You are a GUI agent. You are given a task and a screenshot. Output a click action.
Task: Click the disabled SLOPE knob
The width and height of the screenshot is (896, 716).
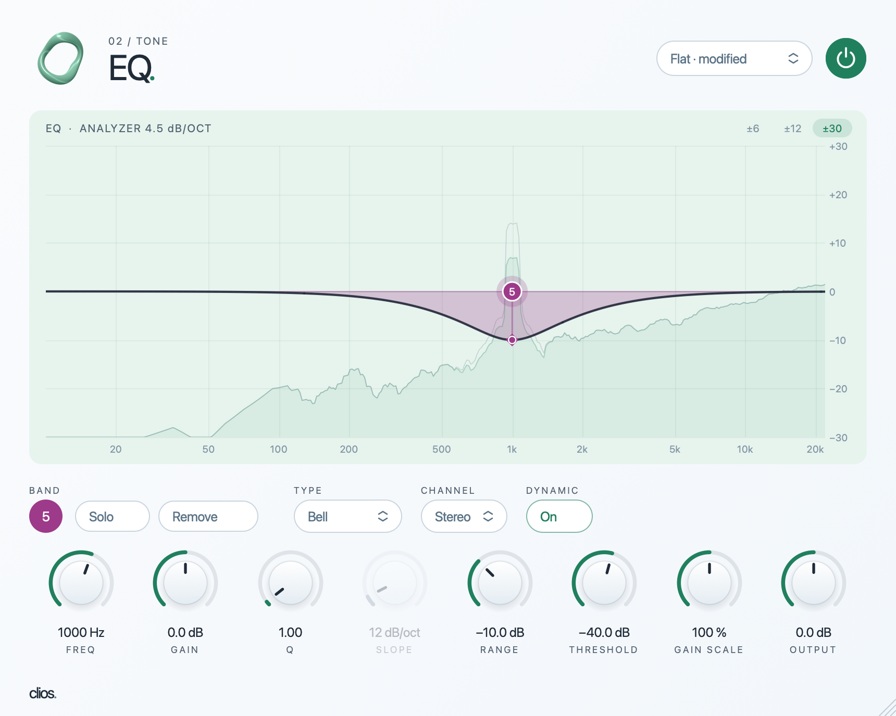point(395,583)
